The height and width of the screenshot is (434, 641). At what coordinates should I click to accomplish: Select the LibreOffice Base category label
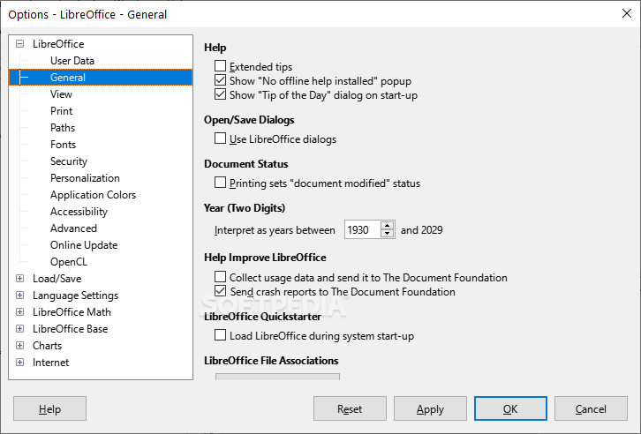71,329
